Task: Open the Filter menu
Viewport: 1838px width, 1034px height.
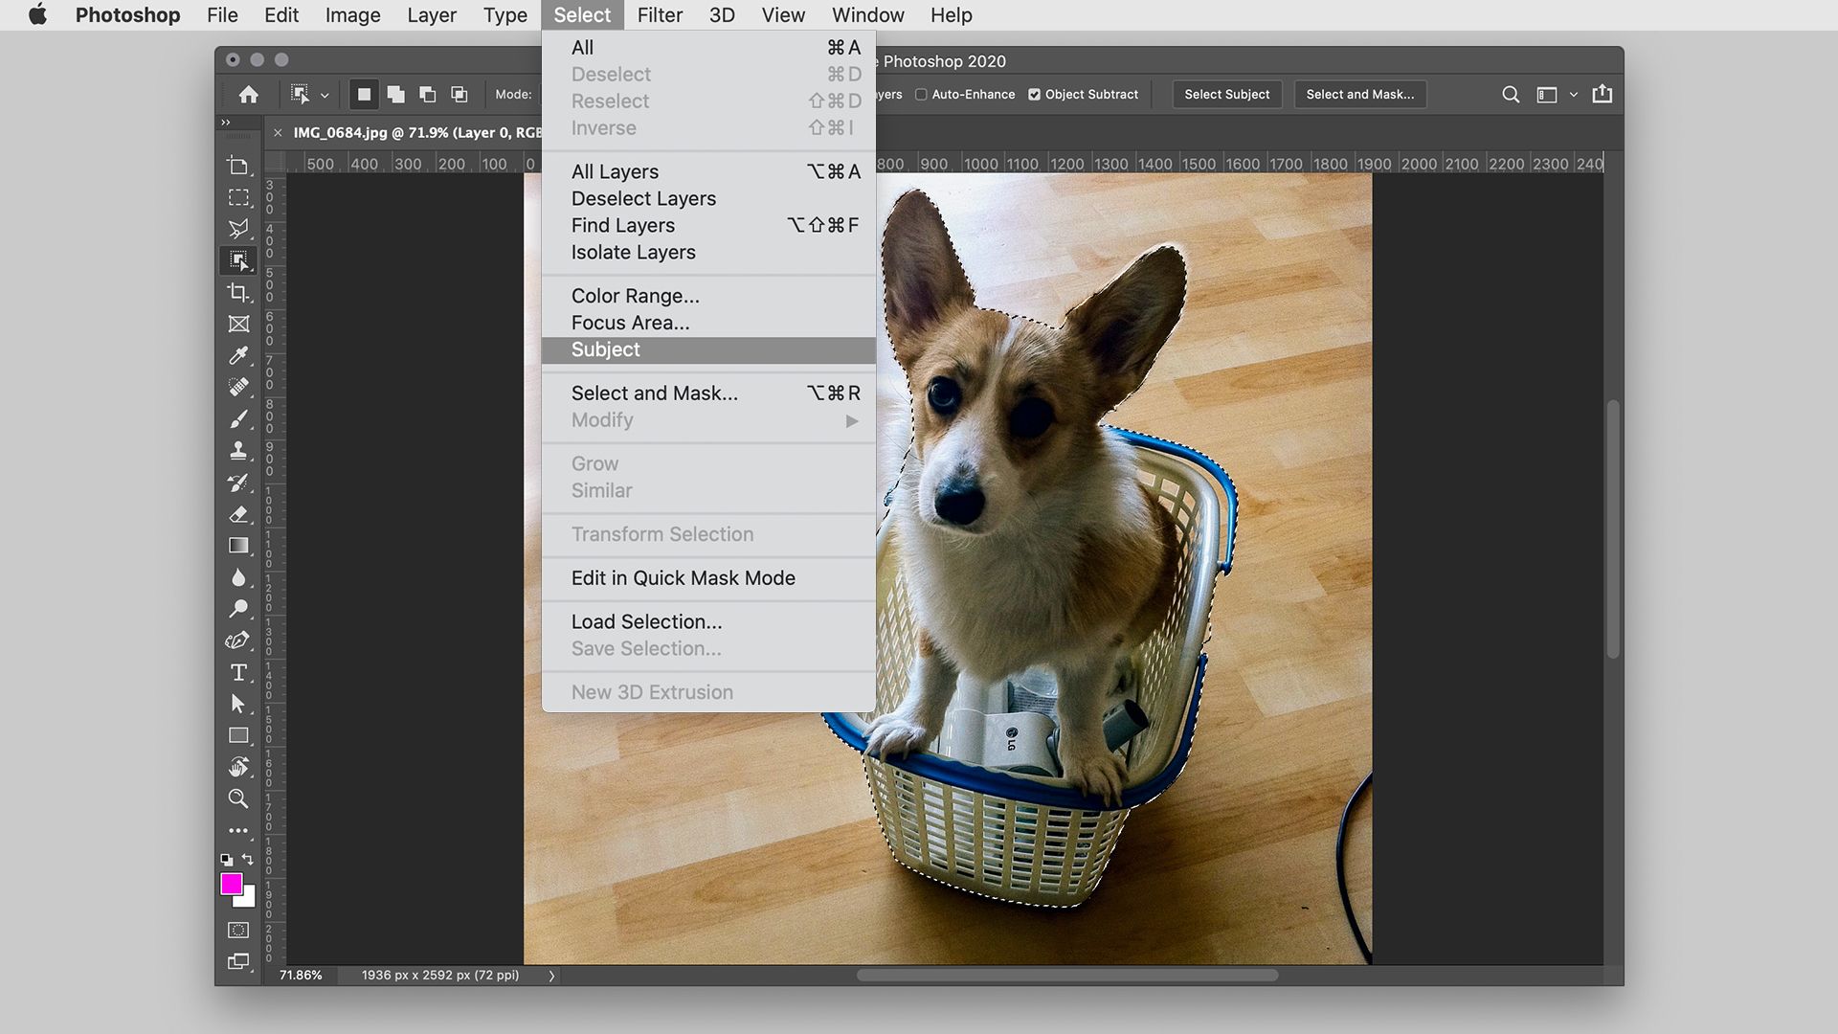Action: click(x=660, y=14)
